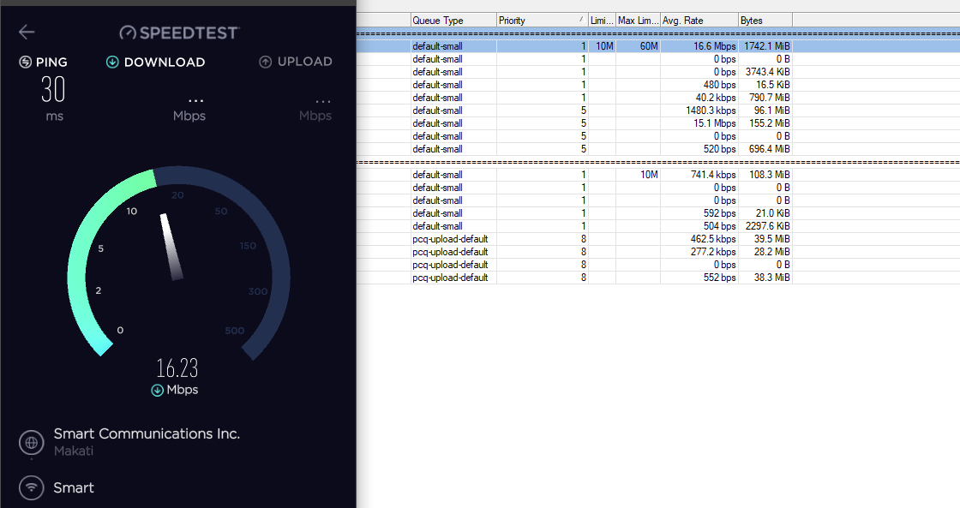Click the Smart Communications Inc. server name
The width and height of the screenshot is (960, 508).
147,433
